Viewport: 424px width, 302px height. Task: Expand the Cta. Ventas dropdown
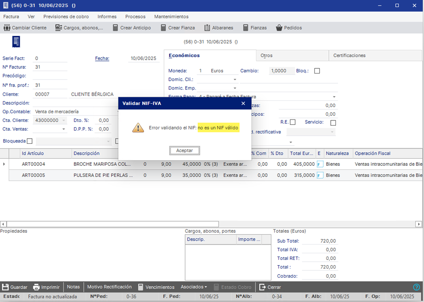click(64, 129)
